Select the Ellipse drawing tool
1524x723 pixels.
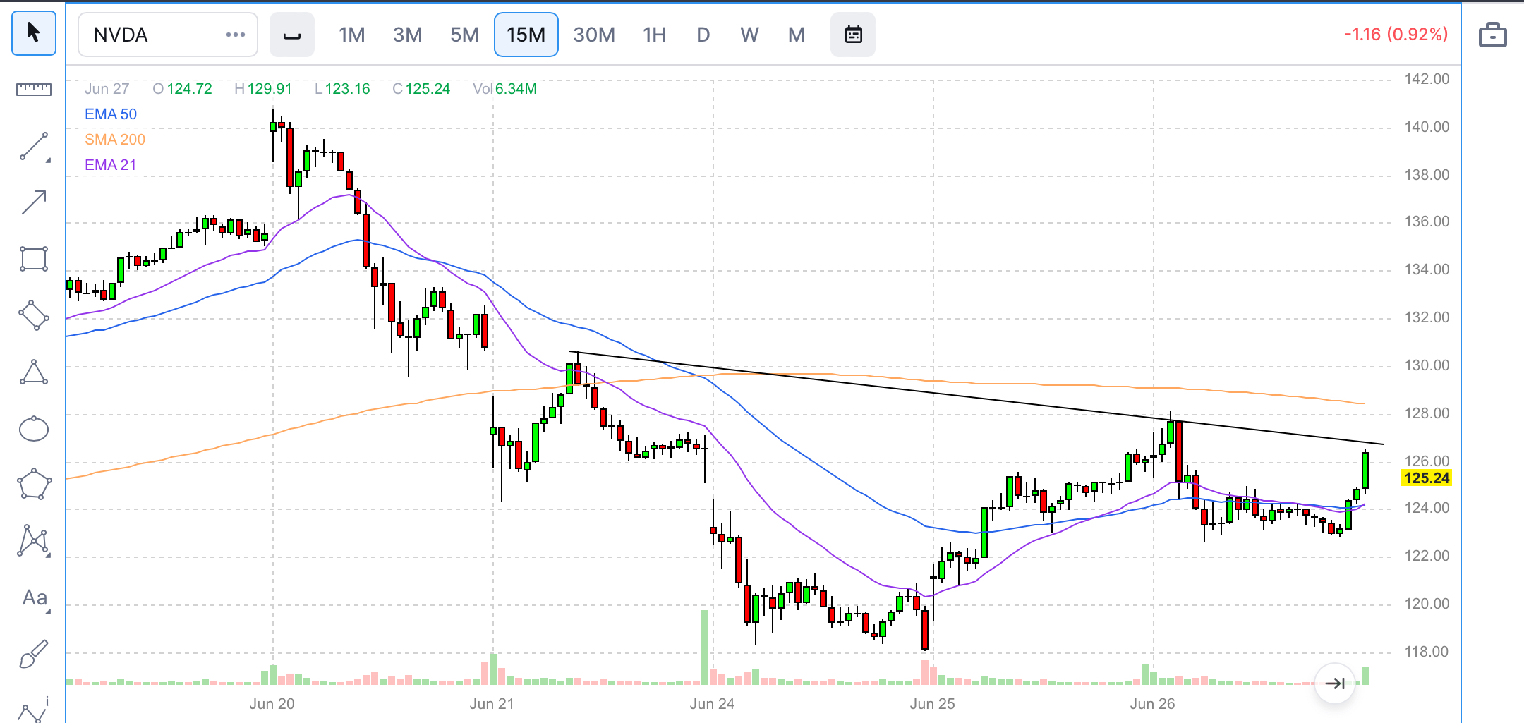[x=33, y=429]
